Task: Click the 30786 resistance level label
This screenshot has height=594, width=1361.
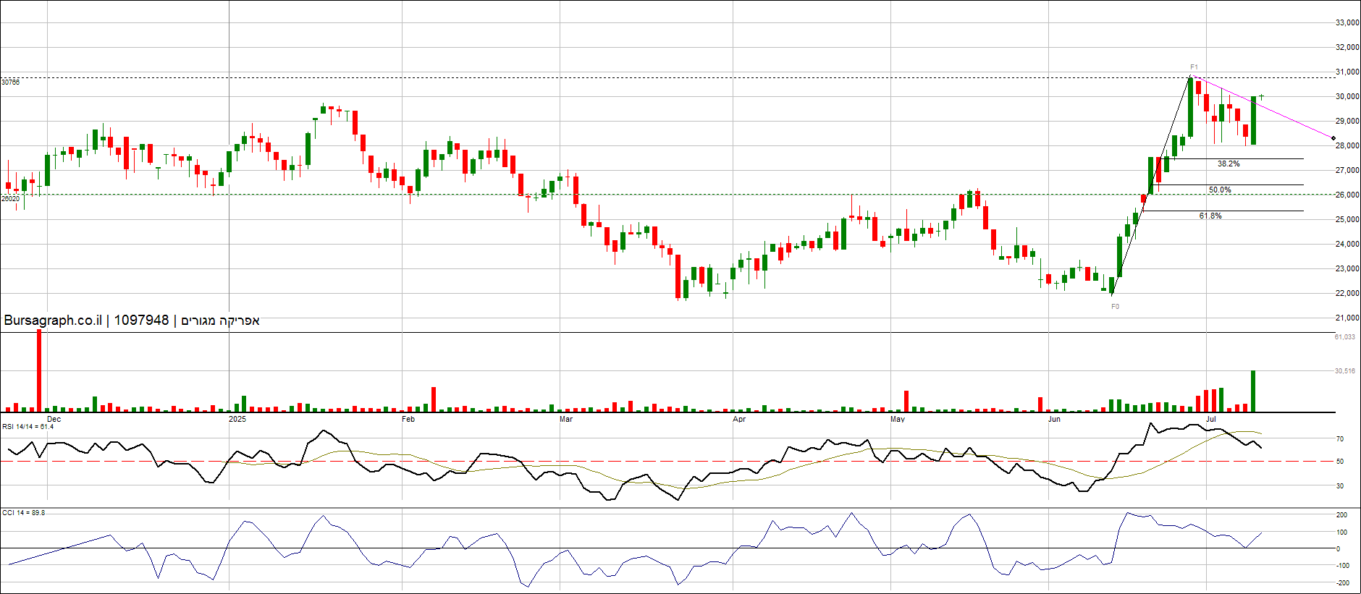Action: click(x=11, y=82)
